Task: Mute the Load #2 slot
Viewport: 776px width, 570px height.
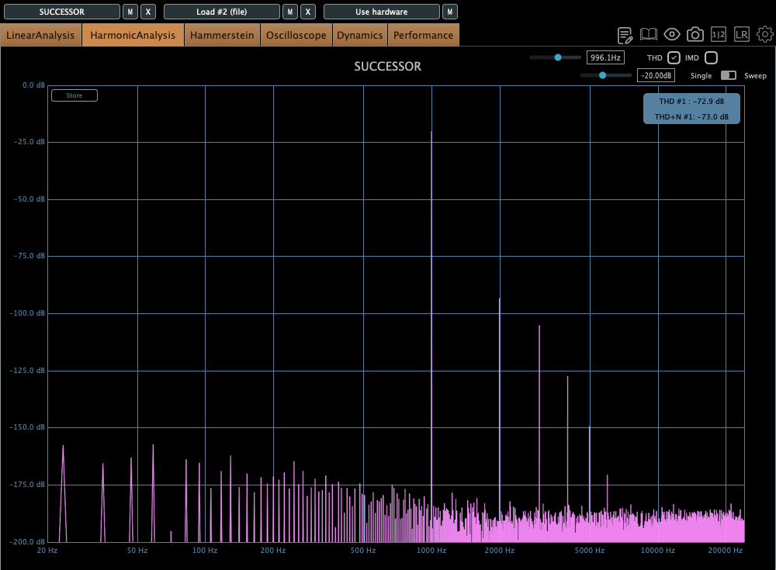Action: pos(289,12)
